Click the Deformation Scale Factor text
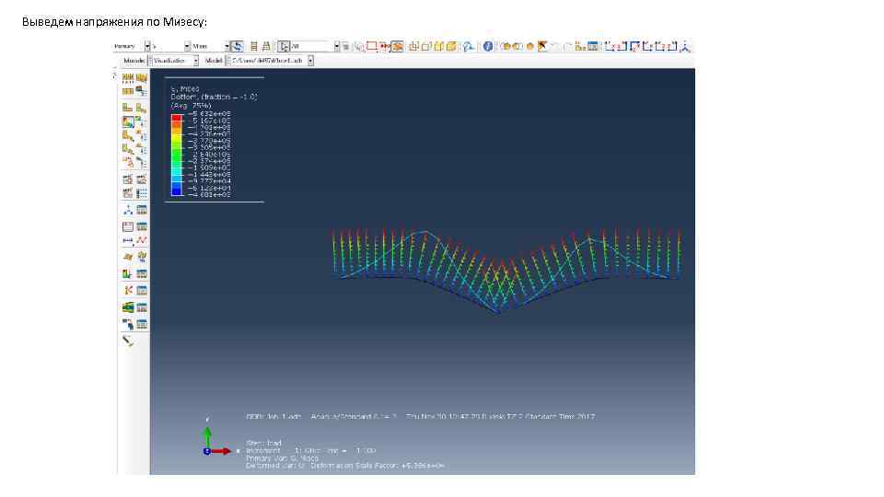Image resolution: width=884 pixels, height=497 pixels. (x=378, y=466)
